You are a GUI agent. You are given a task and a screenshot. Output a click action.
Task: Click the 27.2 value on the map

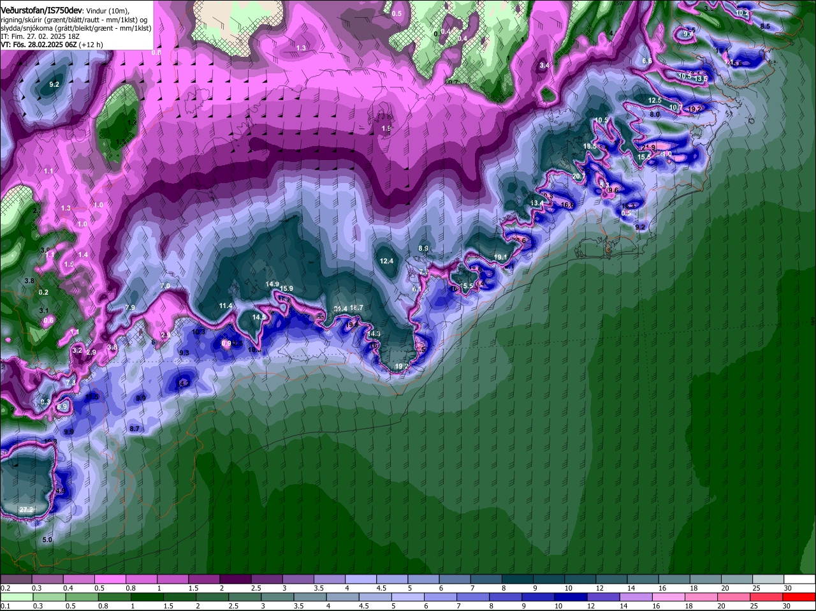[x=26, y=510]
